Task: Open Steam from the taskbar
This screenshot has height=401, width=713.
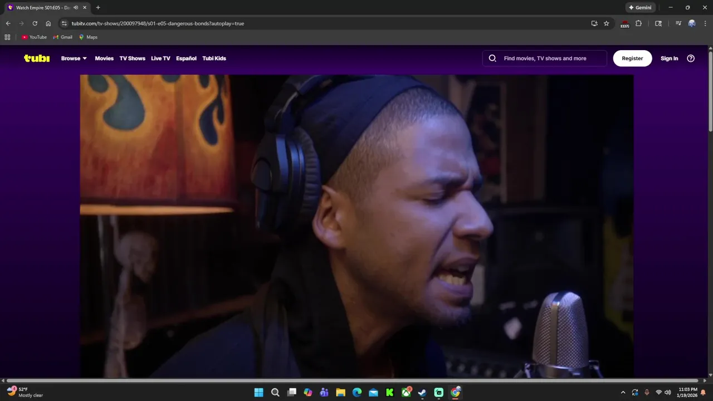Action: (x=423, y=393)
